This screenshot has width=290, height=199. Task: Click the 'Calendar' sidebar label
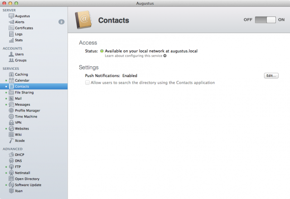tap(22, 80)
